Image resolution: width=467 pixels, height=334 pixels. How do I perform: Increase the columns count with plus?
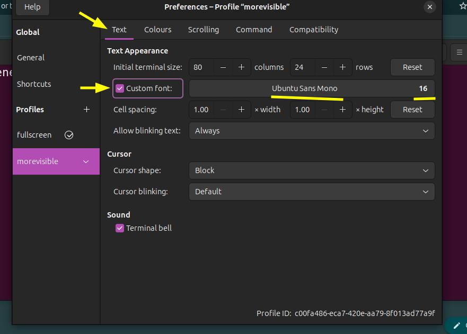(241, 67)
